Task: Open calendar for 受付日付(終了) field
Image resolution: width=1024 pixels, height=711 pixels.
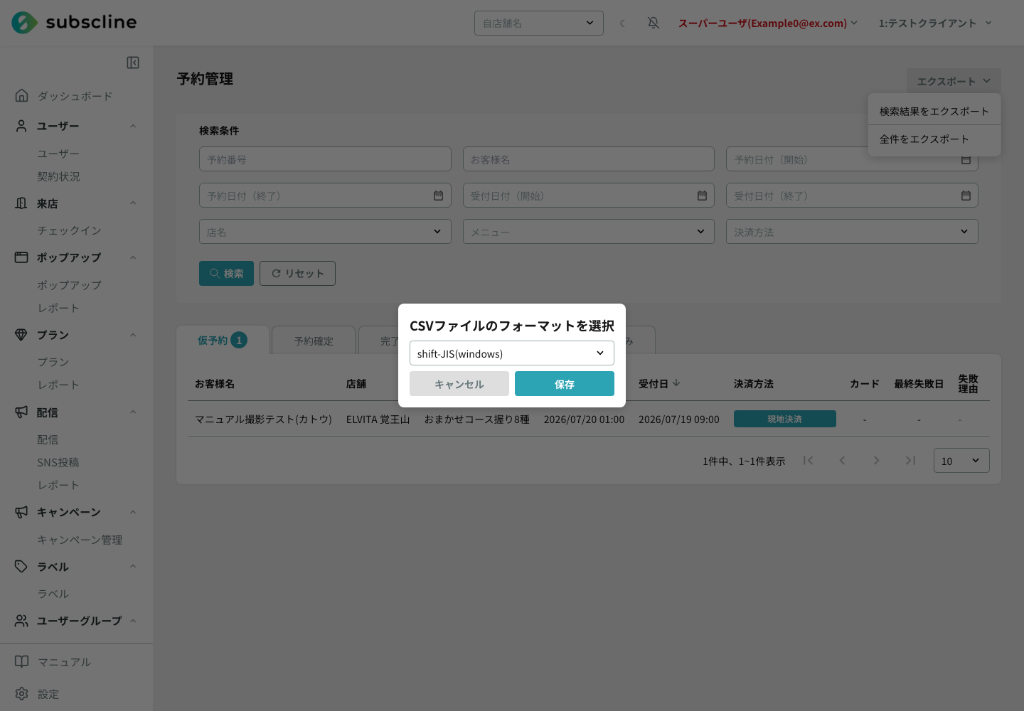Action: coord(966,196)
